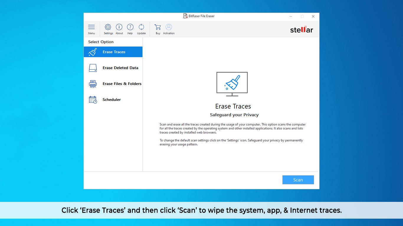403x226 pixels.
Task: Click the shredder icon beside Erase Files & Folders
Action: [93, 84]
